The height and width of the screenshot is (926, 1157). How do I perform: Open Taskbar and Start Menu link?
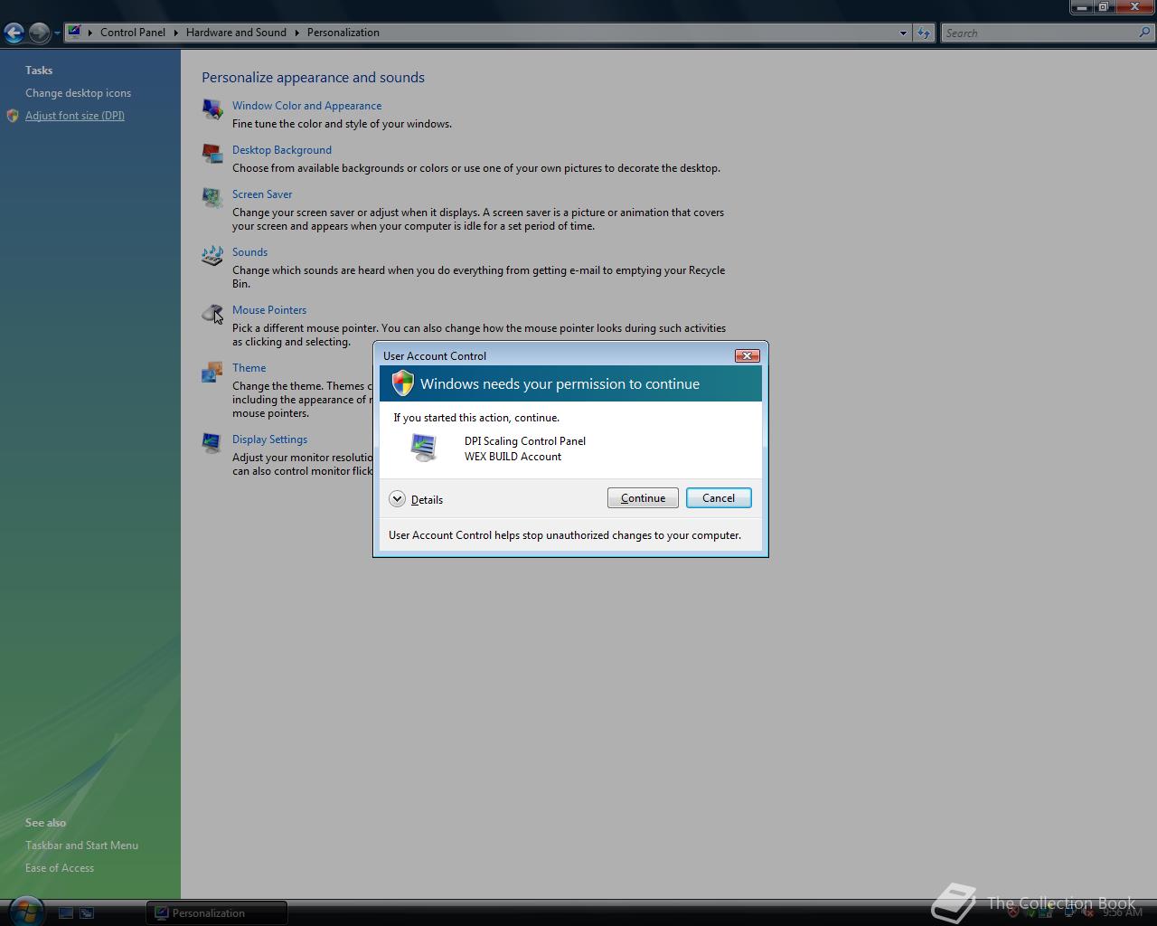coord(81,846)
